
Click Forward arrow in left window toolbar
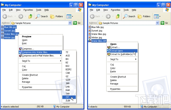coord(21,17)
